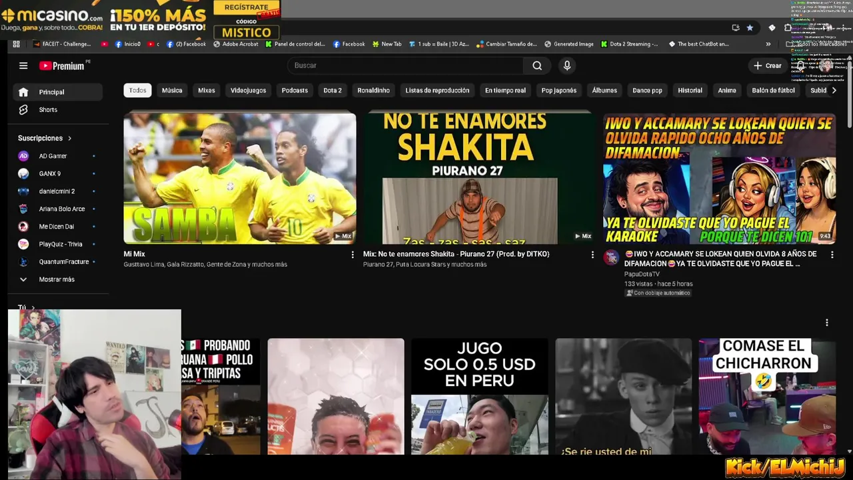
Task: Open COMASE EL CHICHARRON short
Action: click(x=767, y=397)
